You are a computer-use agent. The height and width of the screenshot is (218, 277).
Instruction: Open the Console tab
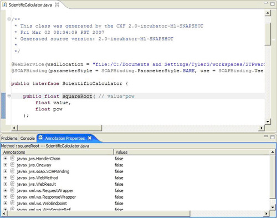[x=27, y=138]
